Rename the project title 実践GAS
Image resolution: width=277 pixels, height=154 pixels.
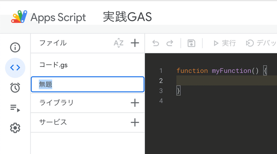pos(127,17)
